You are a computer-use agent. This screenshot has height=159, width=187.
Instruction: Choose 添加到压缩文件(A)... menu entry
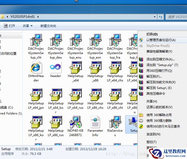pyautogui.click(x=162, y=59)
